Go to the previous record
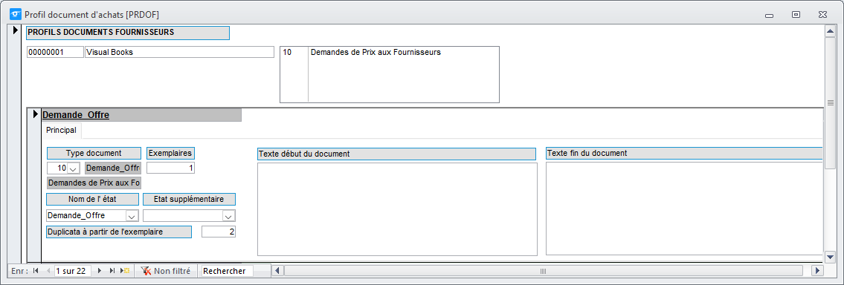Viewport: 844px width, 285px height. pos(48,271)
